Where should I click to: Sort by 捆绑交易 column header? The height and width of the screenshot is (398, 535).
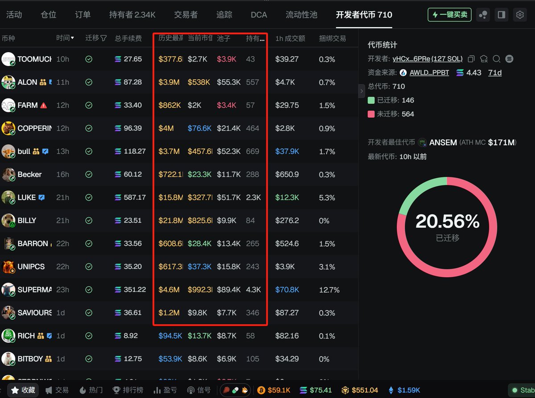click(333, 38)
